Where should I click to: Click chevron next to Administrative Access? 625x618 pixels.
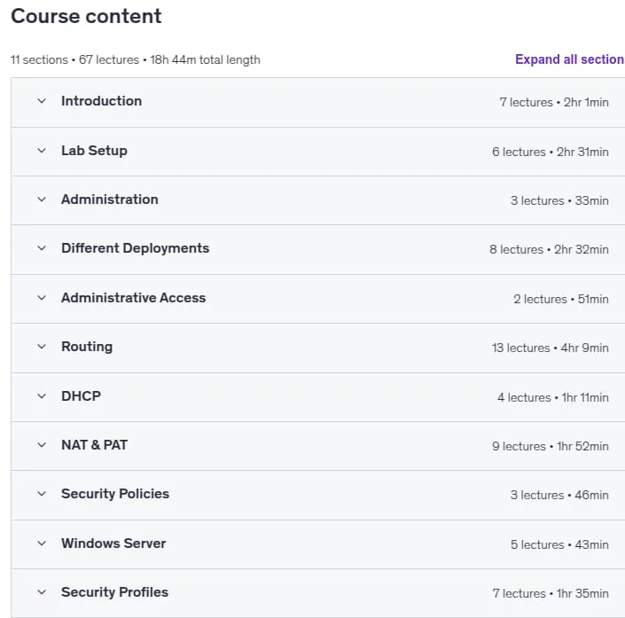click(42, 298)
